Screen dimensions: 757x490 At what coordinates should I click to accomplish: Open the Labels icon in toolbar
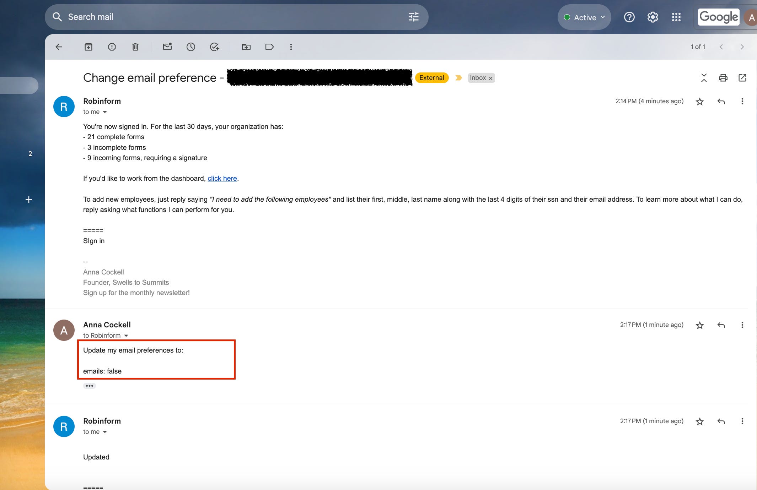[x=269, y=47]
